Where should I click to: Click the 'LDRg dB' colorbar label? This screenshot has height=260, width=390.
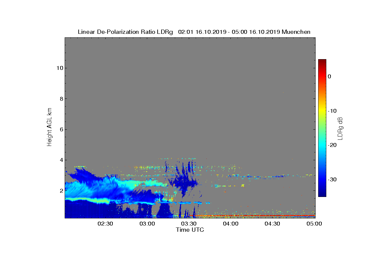[340, 128]
